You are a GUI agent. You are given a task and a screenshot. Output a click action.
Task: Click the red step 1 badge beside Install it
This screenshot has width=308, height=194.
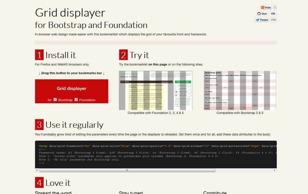[x=39, y=55]
